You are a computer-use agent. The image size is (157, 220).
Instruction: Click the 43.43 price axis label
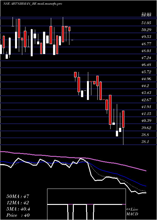(146, 93)
